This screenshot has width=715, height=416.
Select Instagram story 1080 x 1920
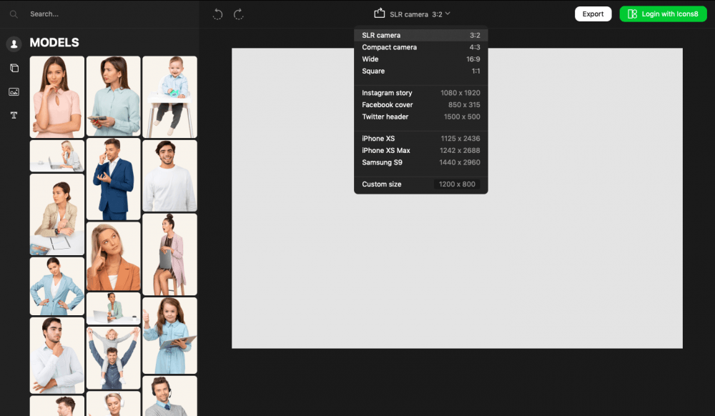[420, 93]
